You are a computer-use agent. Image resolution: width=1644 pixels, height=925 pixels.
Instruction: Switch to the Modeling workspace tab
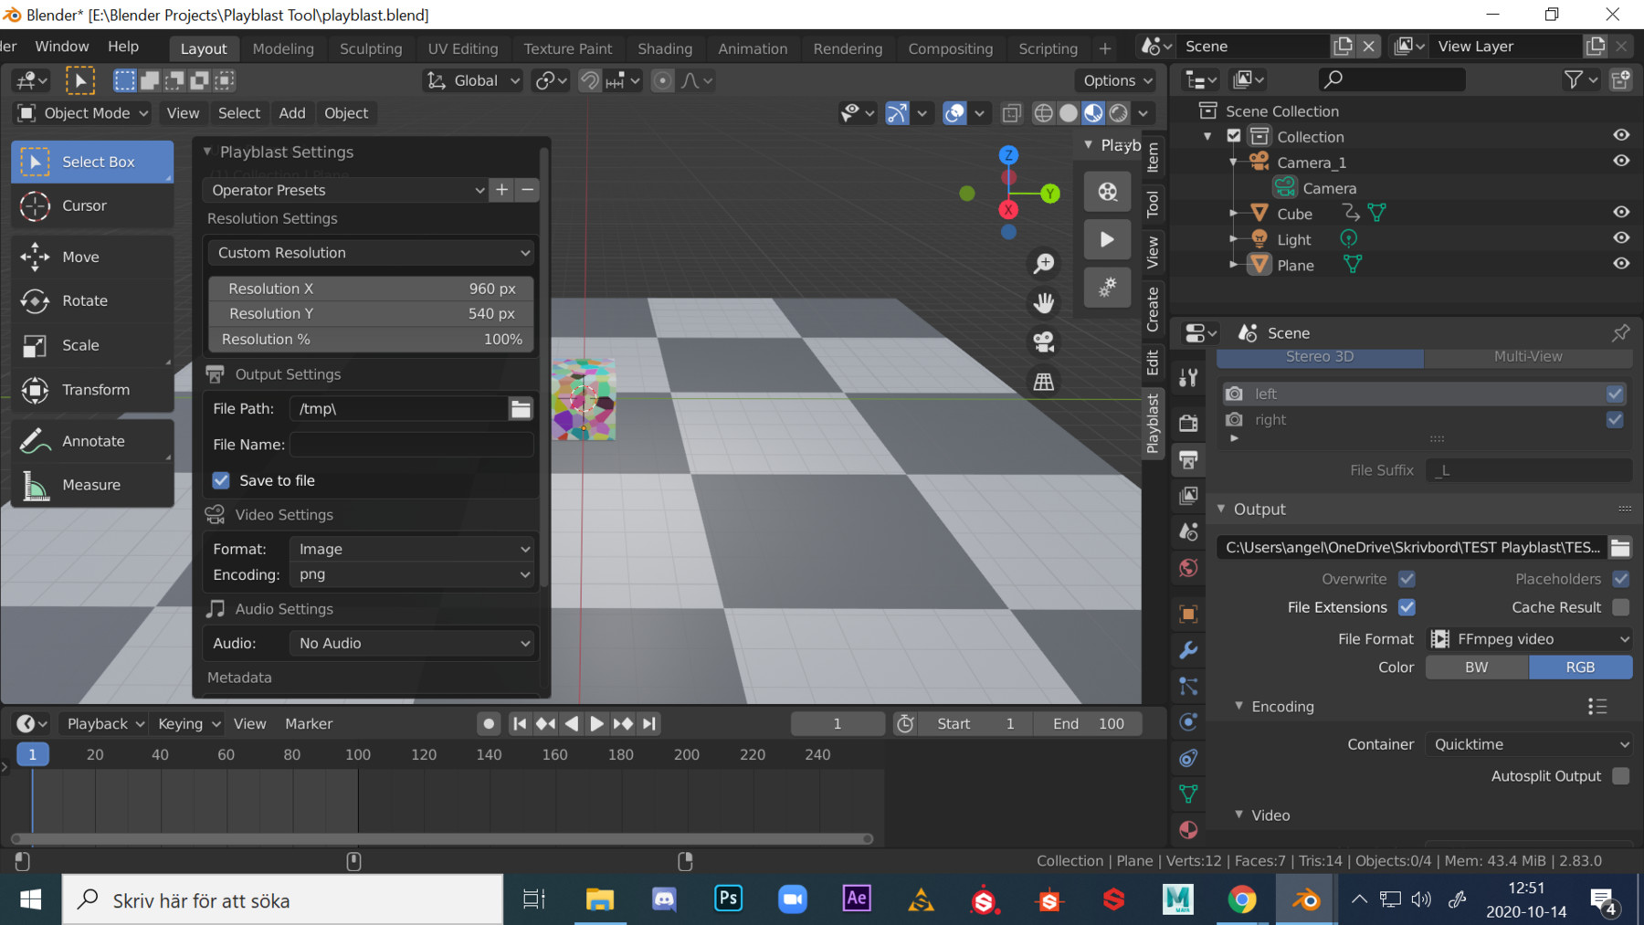(283, 48)
